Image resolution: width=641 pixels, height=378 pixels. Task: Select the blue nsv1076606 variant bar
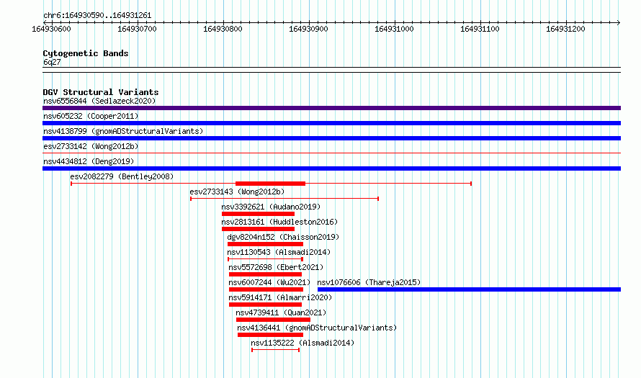click(x=470, y=289)
